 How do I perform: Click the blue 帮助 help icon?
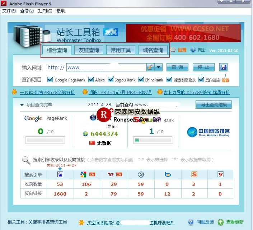click(x=193, y=50)
